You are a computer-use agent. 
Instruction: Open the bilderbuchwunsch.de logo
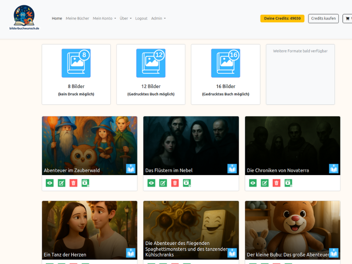pyautogui.click(x=24, y=17)
